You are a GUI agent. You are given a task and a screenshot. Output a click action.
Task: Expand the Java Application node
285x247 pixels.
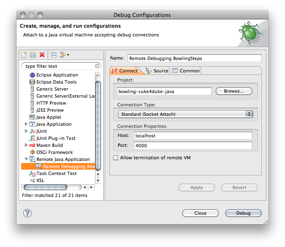tap(26, 124)
